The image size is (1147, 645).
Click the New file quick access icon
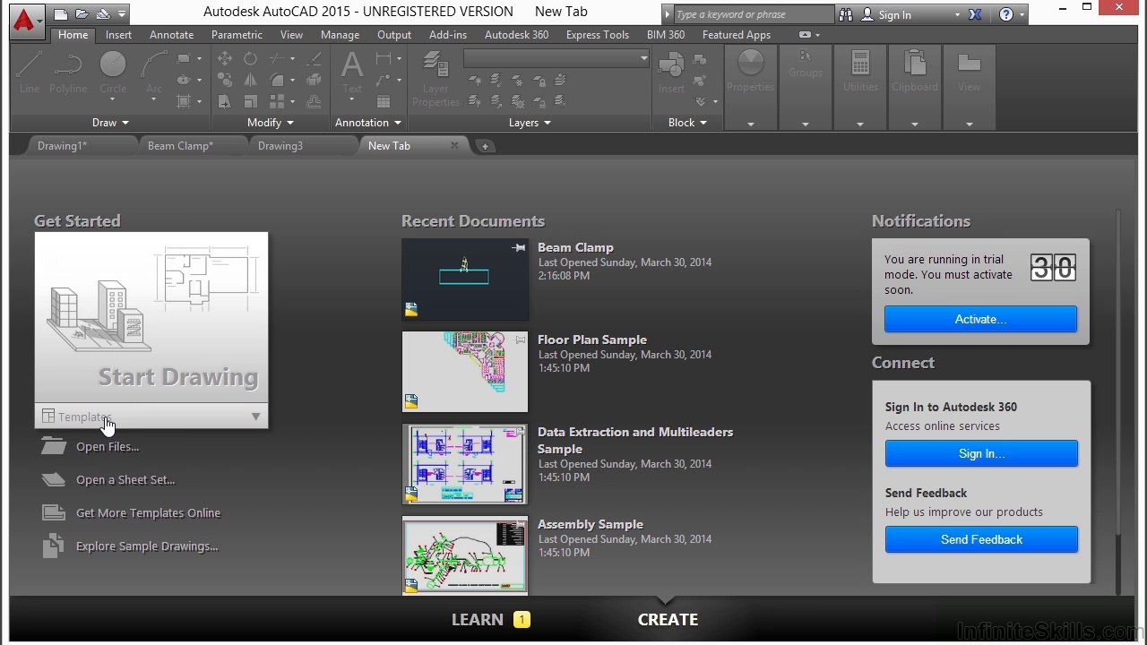click(61, 13)
